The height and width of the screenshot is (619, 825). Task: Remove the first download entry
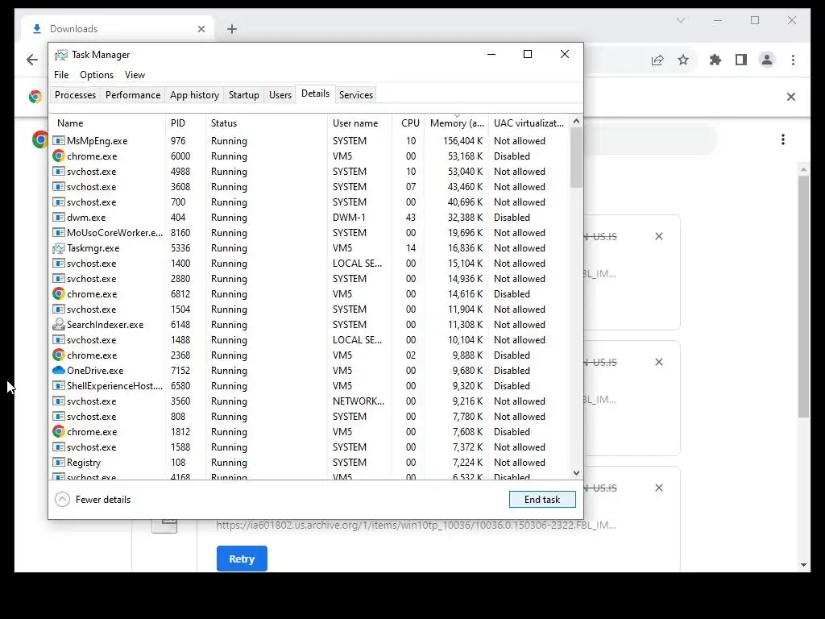pos(659,236)
